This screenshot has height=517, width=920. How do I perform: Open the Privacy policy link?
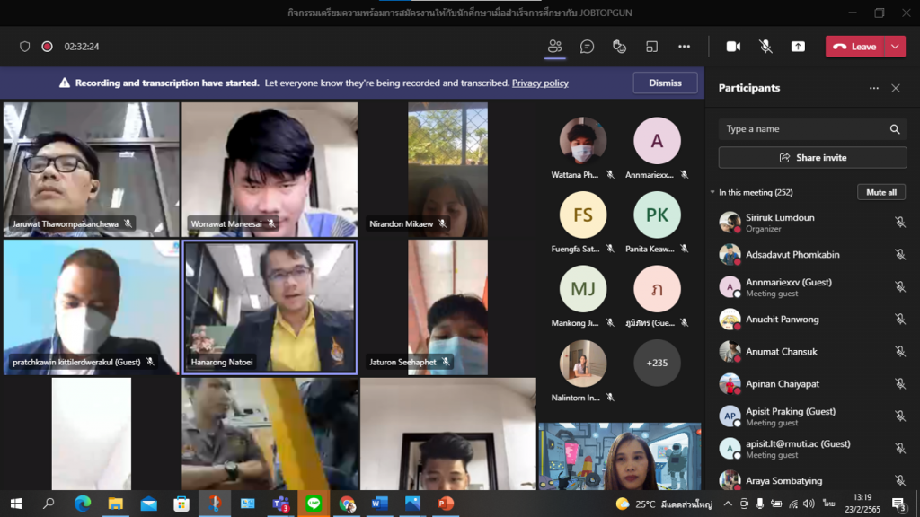[x=540, y=83]
